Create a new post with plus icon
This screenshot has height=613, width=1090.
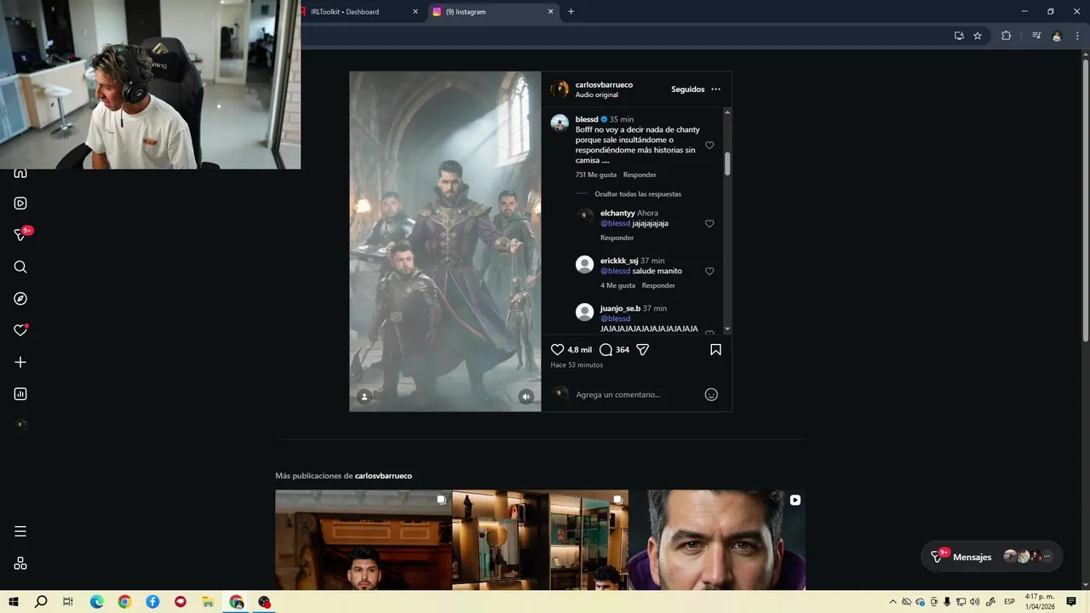[x=20, y=362]
